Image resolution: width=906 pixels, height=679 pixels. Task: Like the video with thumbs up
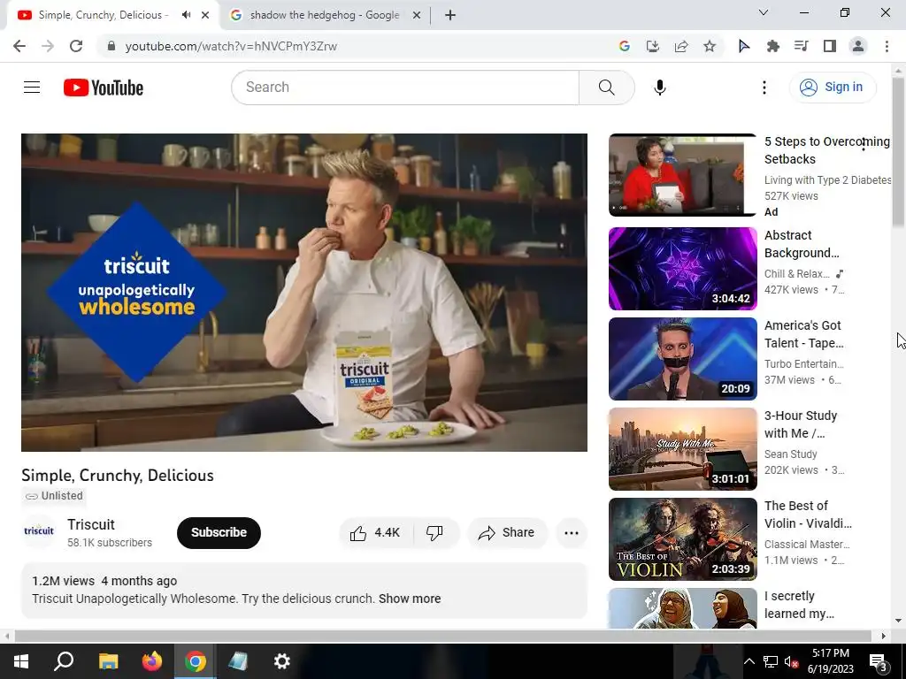pos(375,532)
